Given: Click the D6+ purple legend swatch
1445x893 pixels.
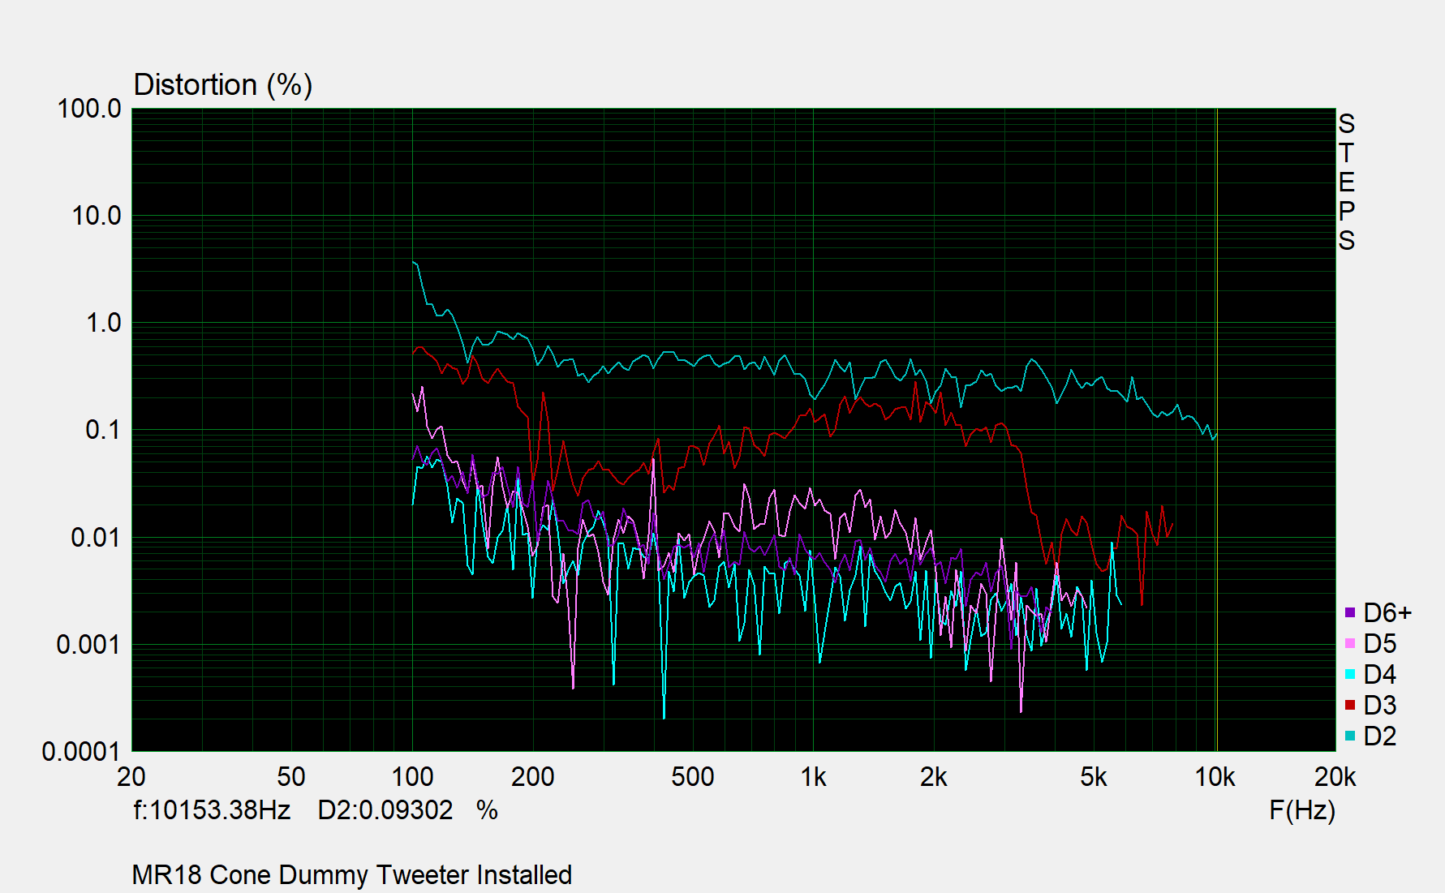Looking at the screenshot, I should 1350,612.
